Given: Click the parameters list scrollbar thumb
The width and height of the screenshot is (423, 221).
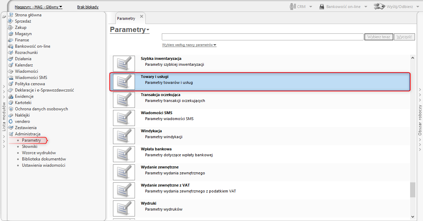Looking at the screenshot, I should 413,190.
